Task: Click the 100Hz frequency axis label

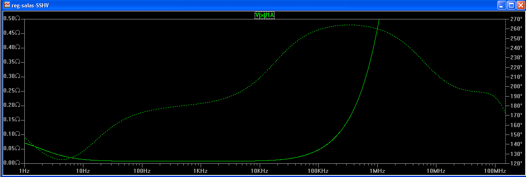Action: pos(142,171)
